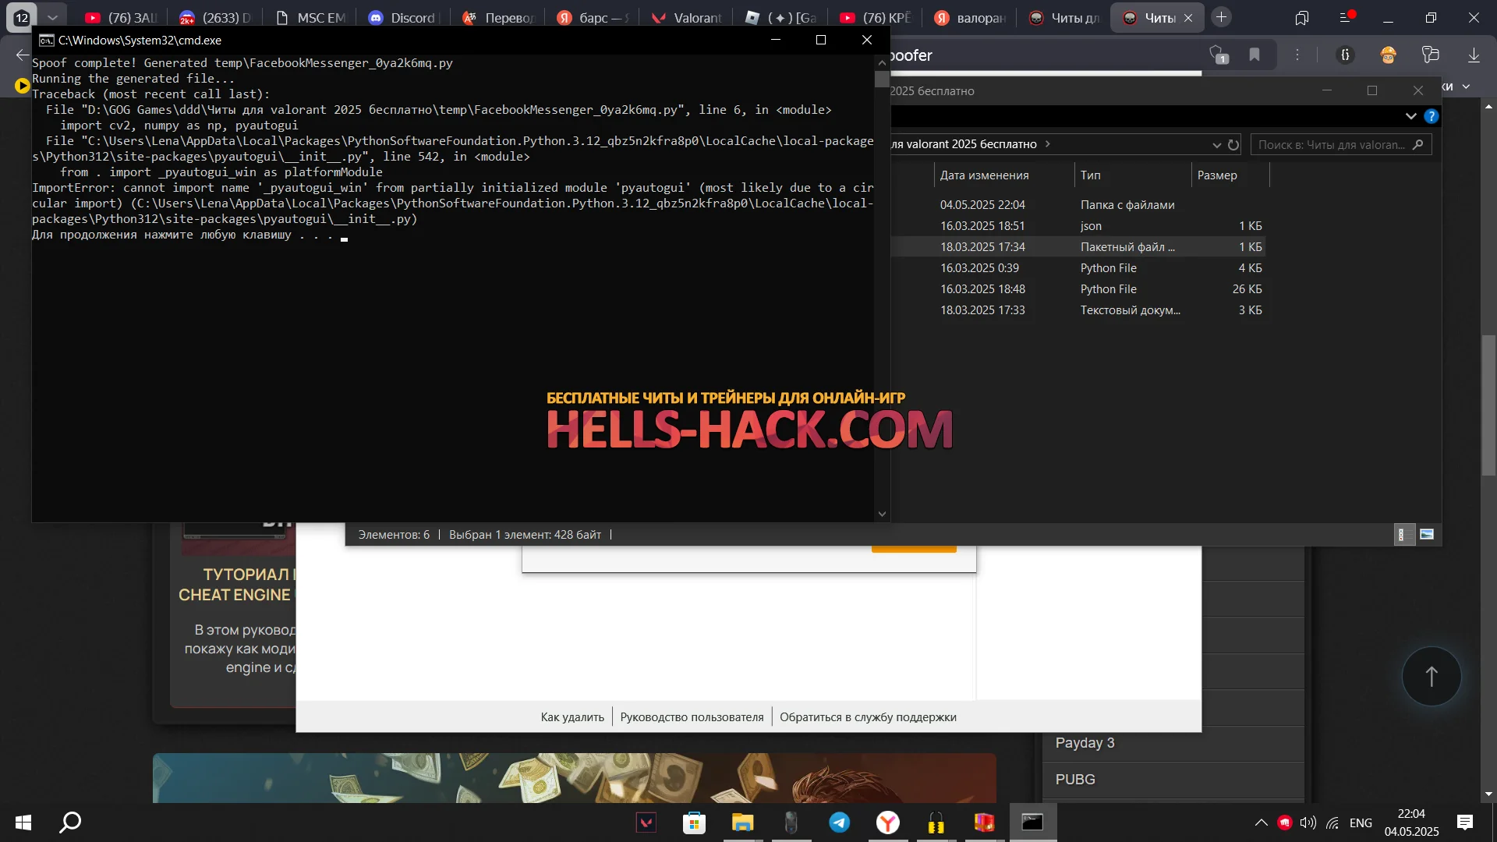
Task: Click the Windows Start button
Action: pos(23,823)
